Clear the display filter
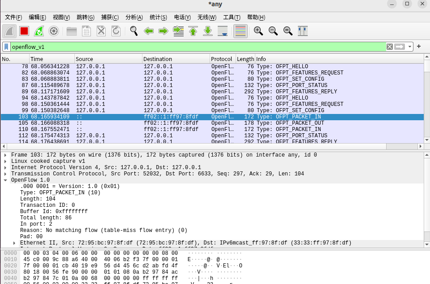The width and height of the screenshot is (430, 284). (x=389, y=47)
